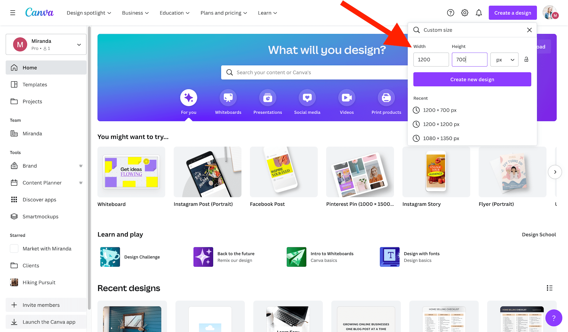Expand the Miranda account switcher

(x=46, y=45)
